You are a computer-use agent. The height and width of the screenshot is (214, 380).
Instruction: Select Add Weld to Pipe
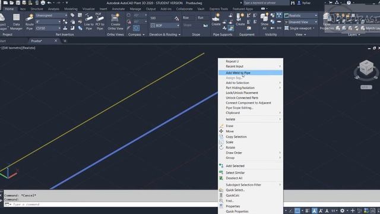tap(251, 73)
